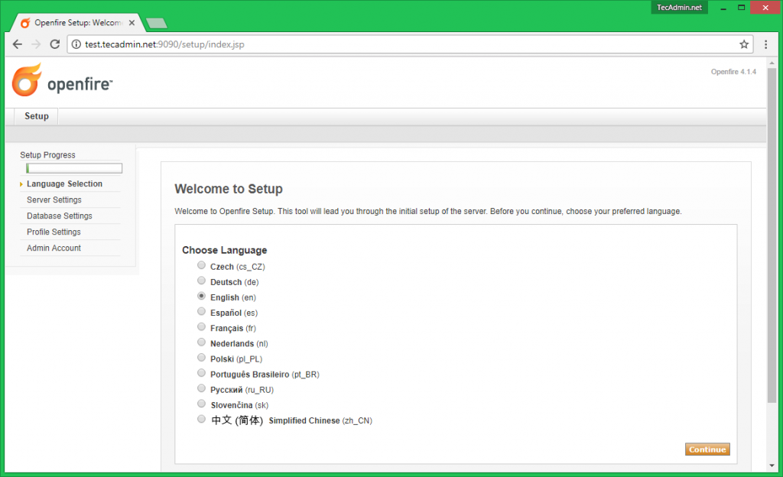783x477 pixels.
Task: Click the browser back arrow icon
Action: [x=18, y=44]
